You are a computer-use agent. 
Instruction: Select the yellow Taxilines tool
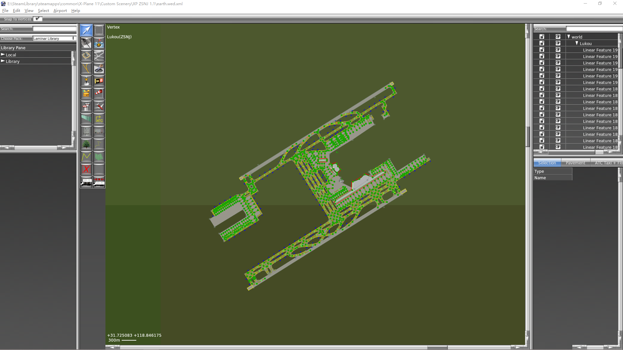pos(86,68)
